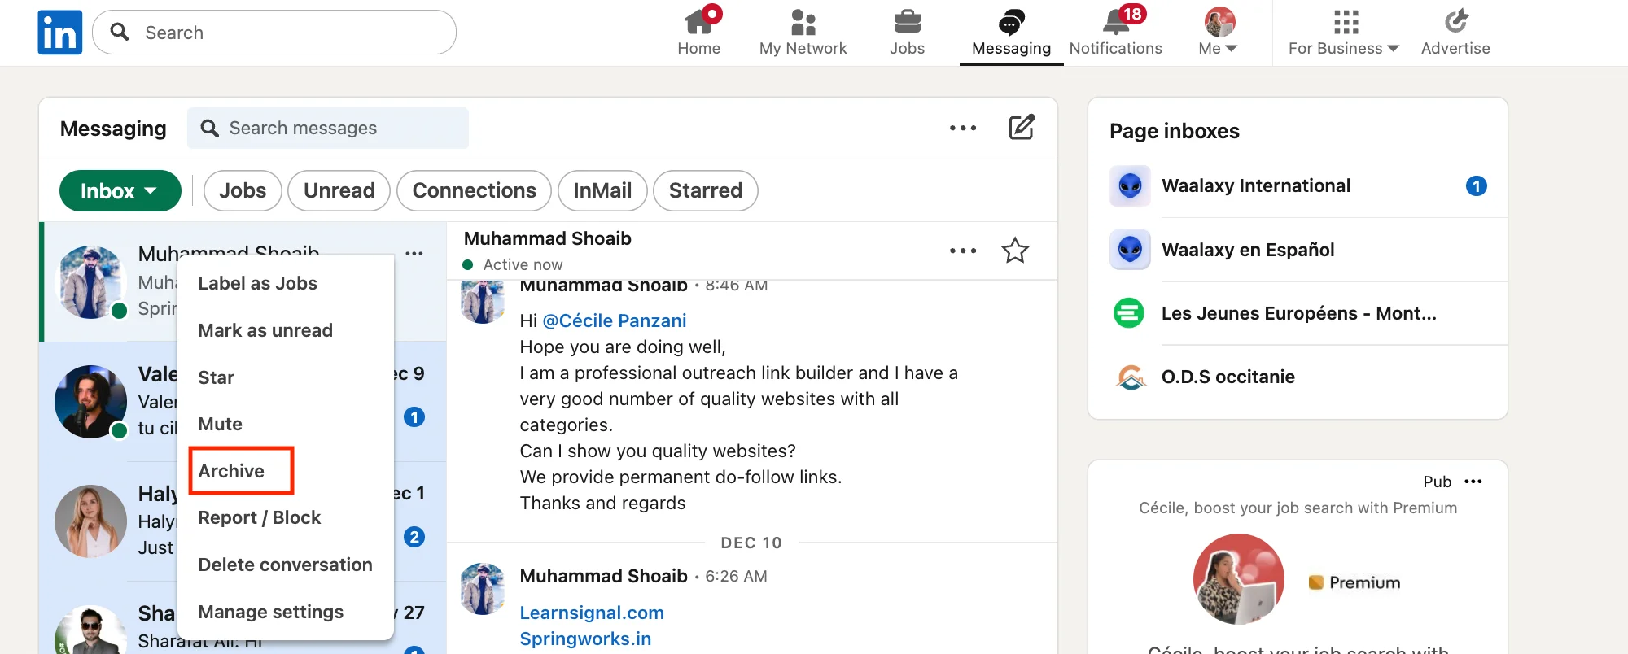Click Waalaxy en Español alien logo icon

[1130, 250]
